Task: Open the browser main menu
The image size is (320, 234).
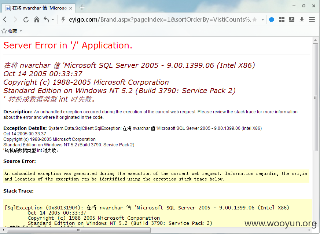Action: point(312,19)
